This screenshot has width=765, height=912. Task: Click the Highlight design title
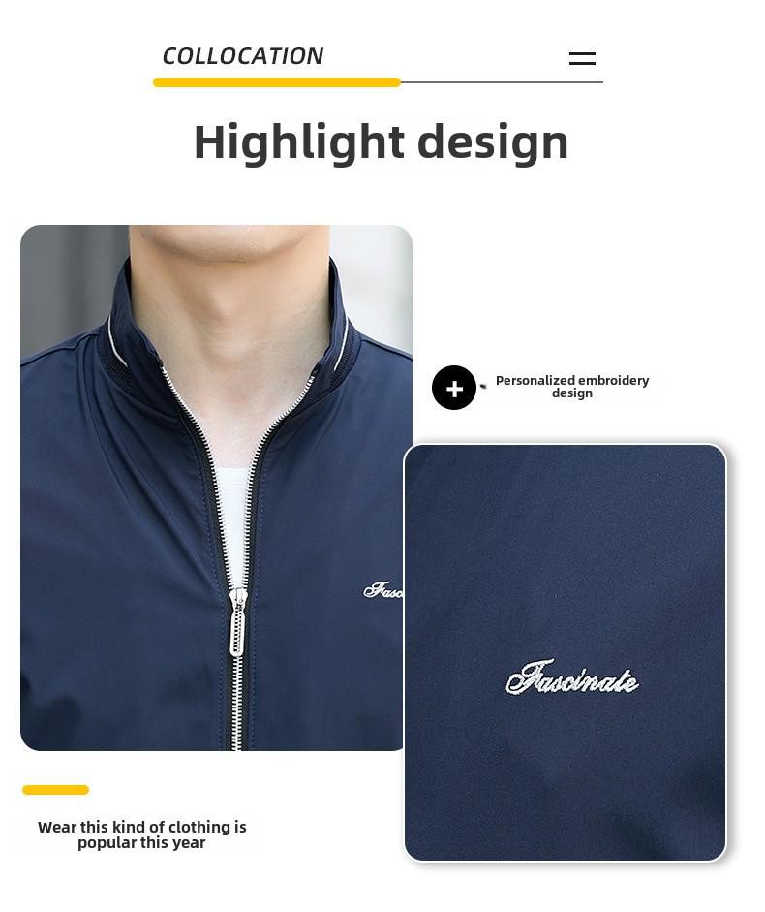(381, 142)
